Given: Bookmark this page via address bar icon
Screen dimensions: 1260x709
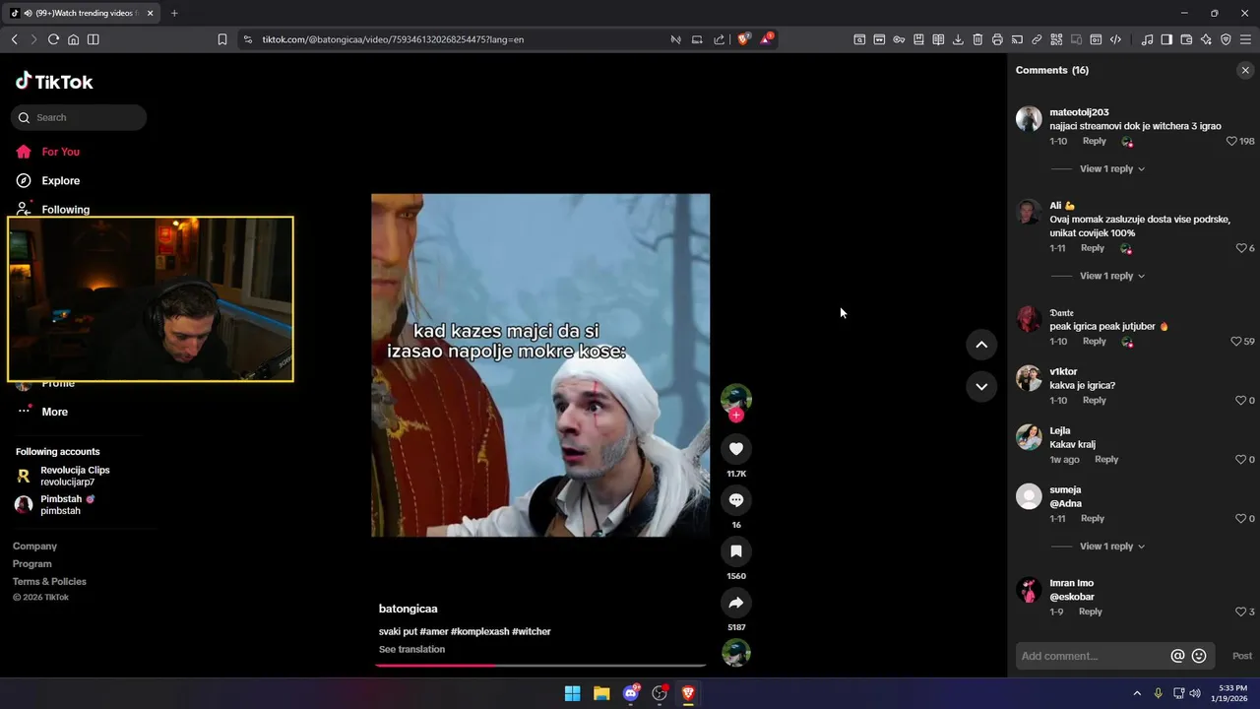Looking at the screenshot, I should pyautogui.click(x=222, y=39).
